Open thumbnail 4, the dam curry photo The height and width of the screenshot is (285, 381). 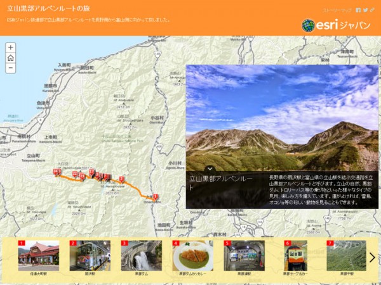[193, 256]
